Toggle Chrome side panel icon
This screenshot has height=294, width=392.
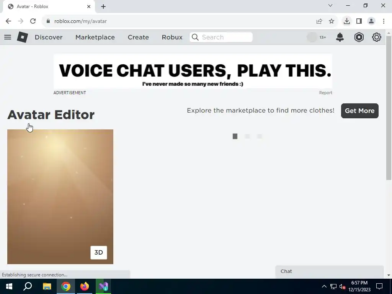pos(359,21)
